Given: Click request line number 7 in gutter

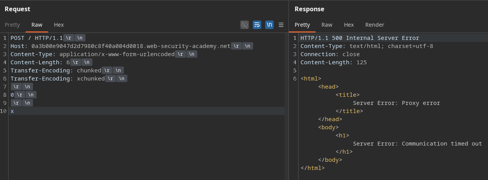Looking at the screenshot, I should coord(4,87).
